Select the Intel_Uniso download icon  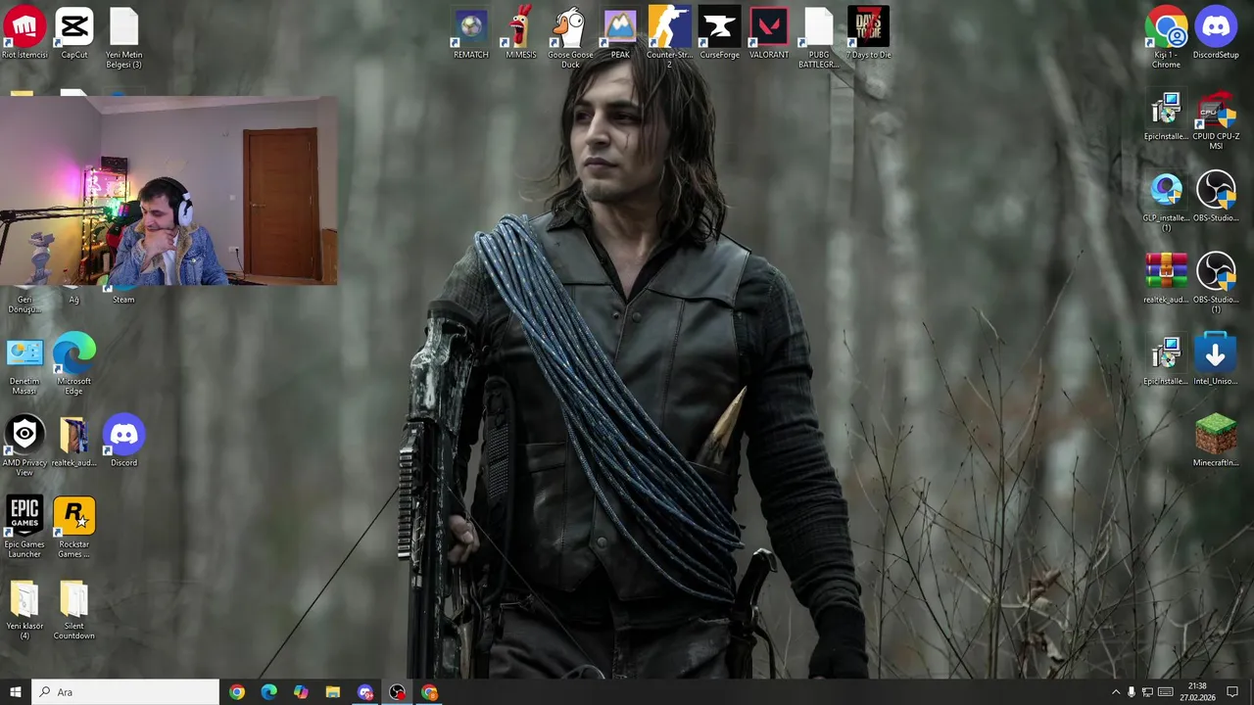(1216, 360)
